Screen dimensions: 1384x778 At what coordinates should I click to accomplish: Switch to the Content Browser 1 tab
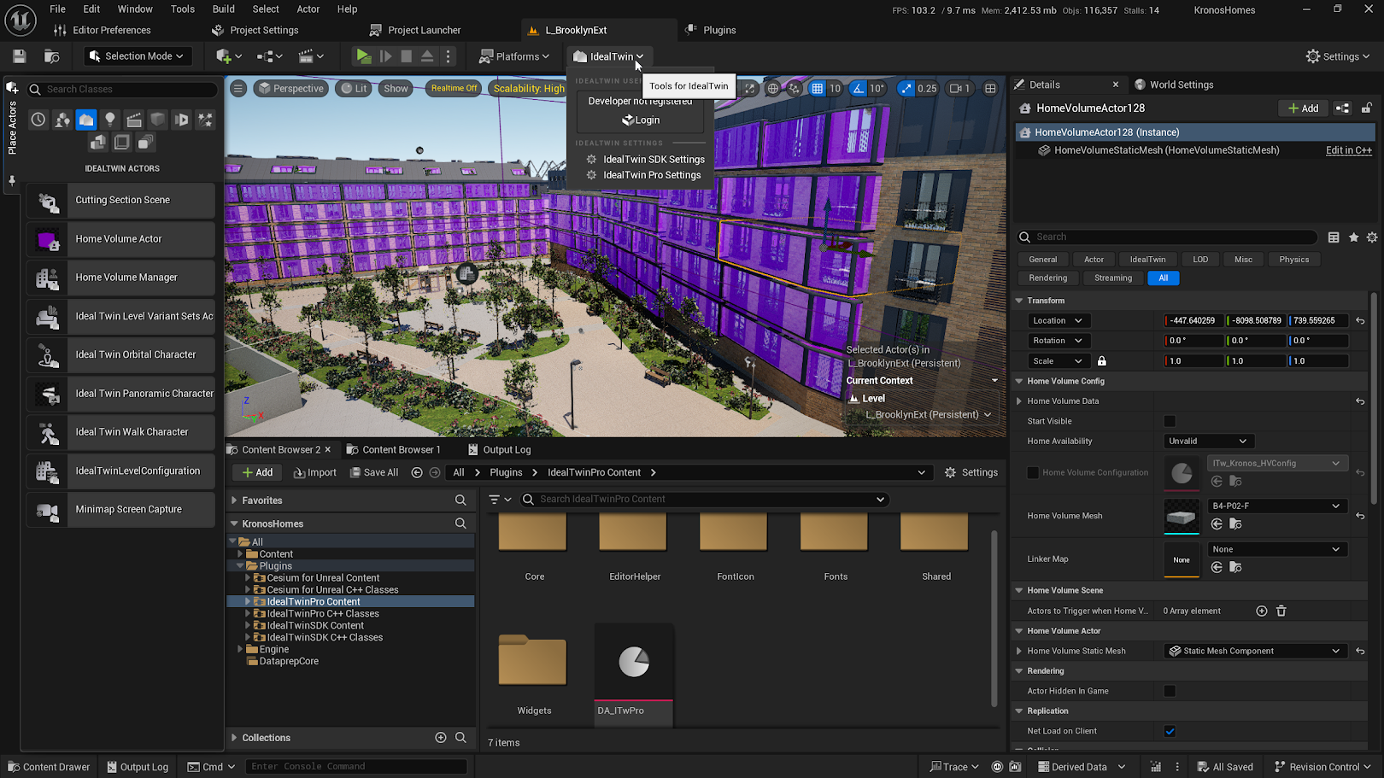click(x=394, y=450)
